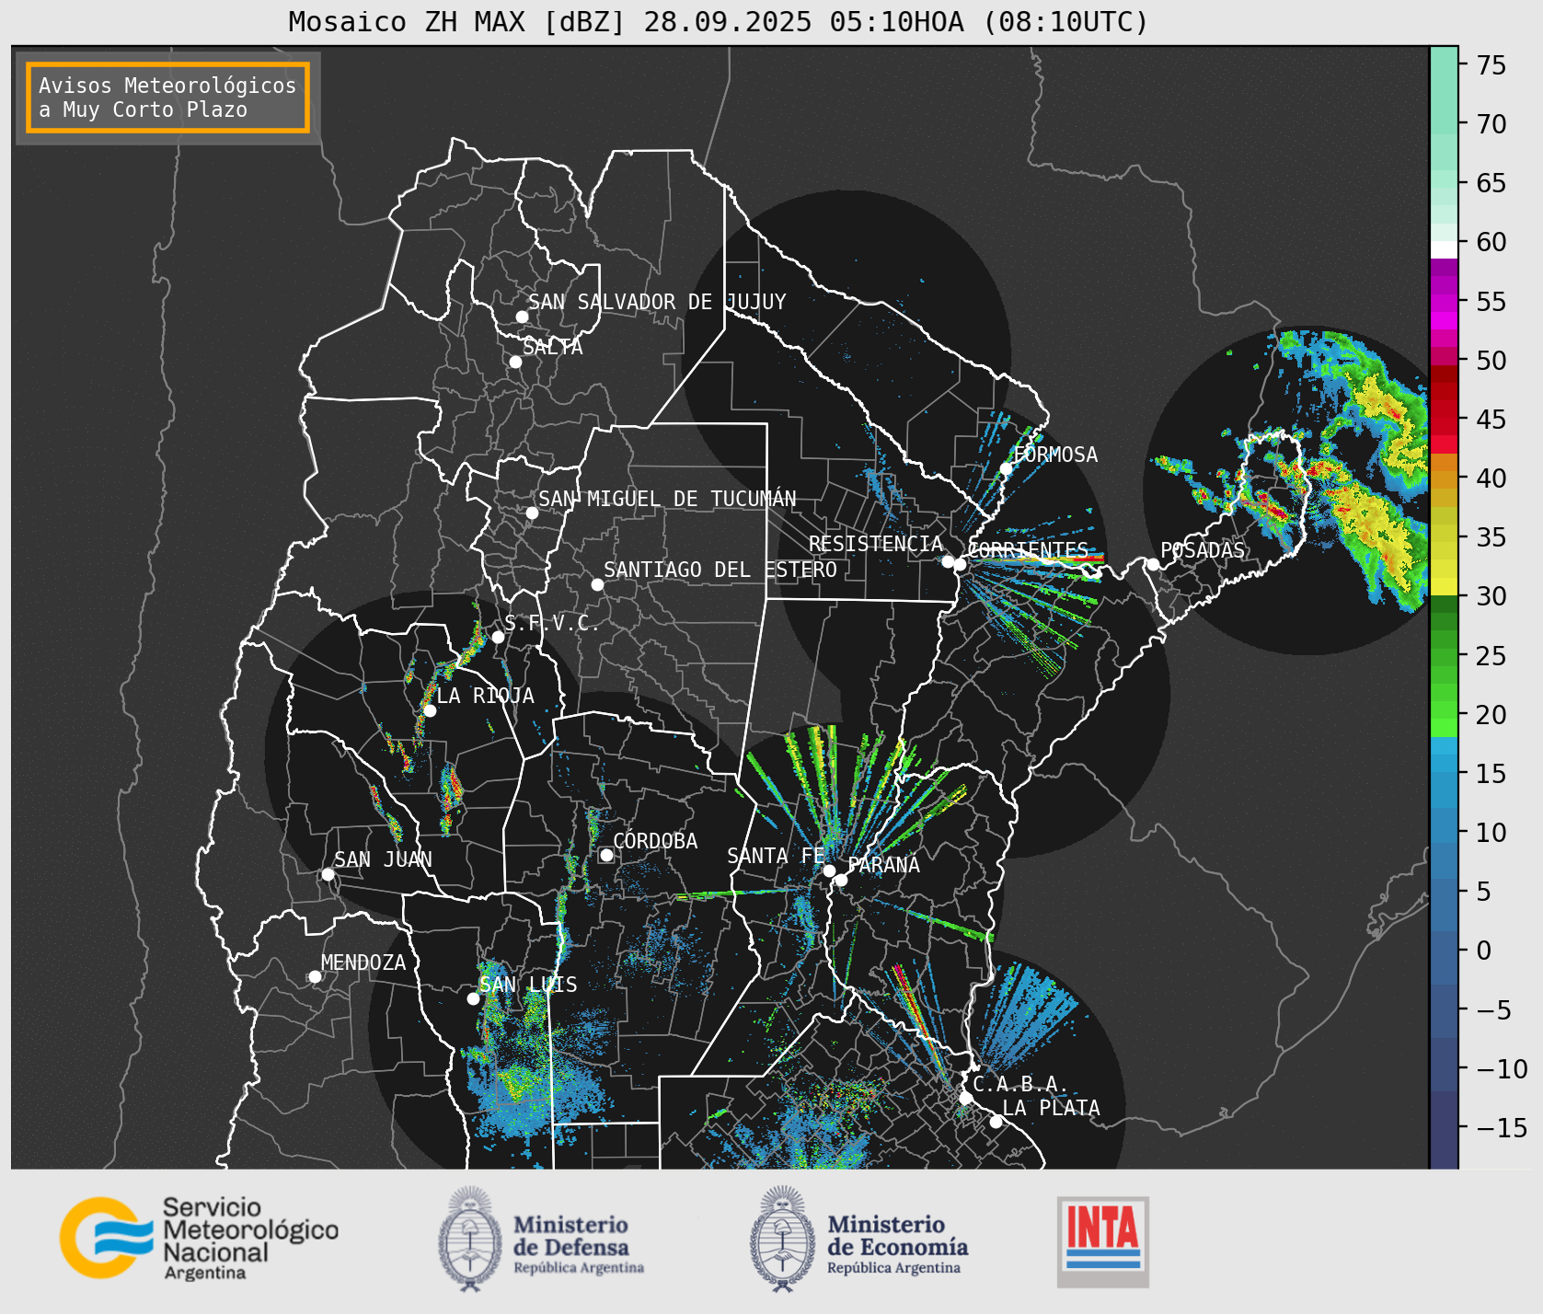
Task: Click the CÓRDOBA city label
Action: coord(655,841)
